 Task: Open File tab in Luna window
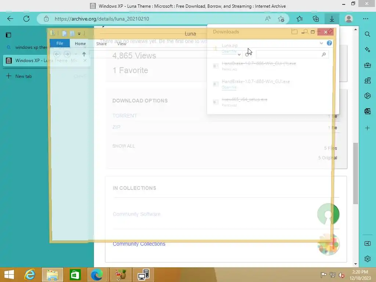click(60, 43)
